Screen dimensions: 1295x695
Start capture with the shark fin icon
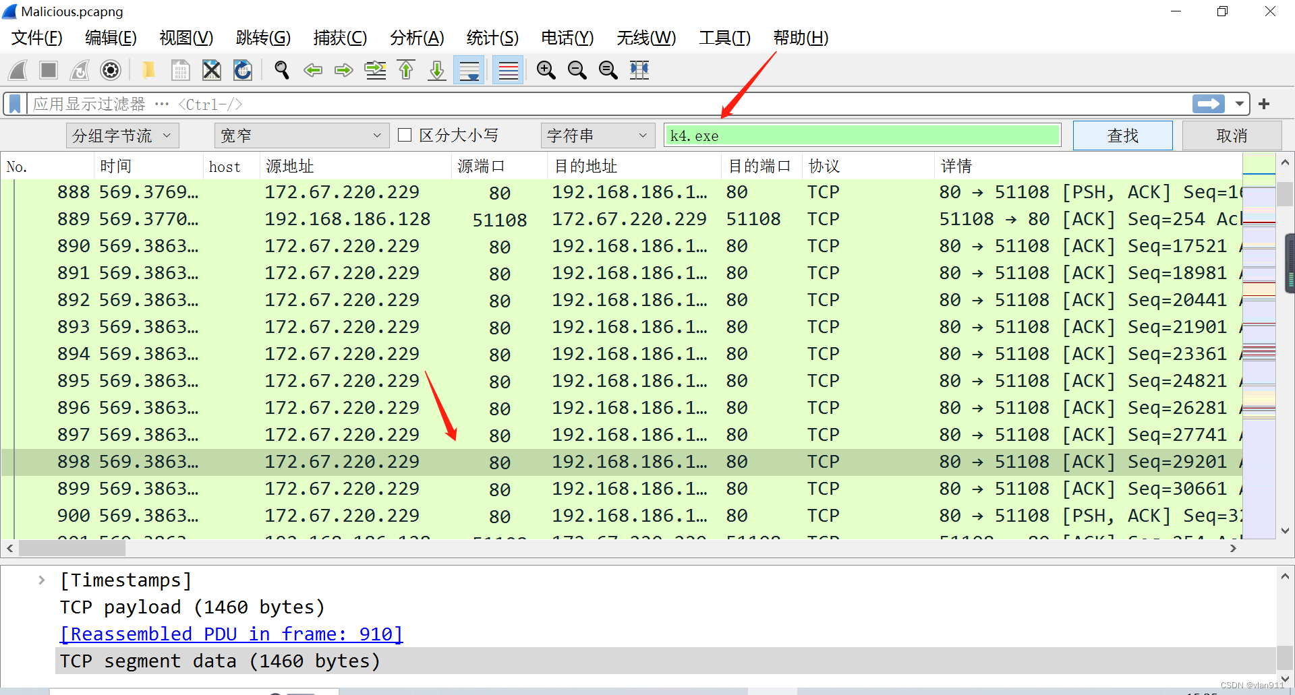18,70
